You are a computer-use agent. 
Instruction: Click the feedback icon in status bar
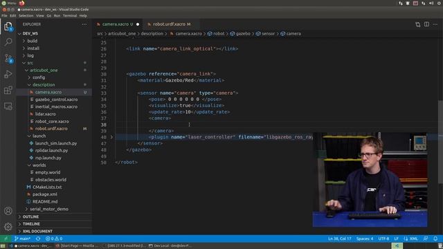(x=426, y=239)
